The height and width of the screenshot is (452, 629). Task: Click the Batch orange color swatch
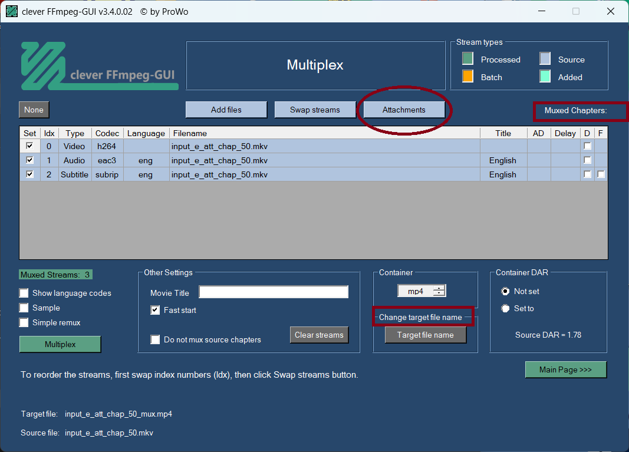pos(467,76)
